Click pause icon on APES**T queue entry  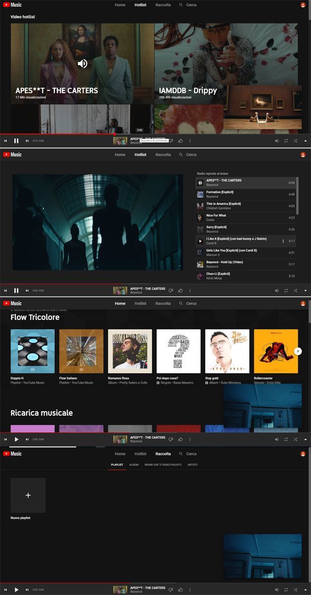pos(200,183)
